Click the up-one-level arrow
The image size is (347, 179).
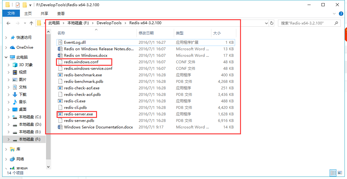coord(31,23)
